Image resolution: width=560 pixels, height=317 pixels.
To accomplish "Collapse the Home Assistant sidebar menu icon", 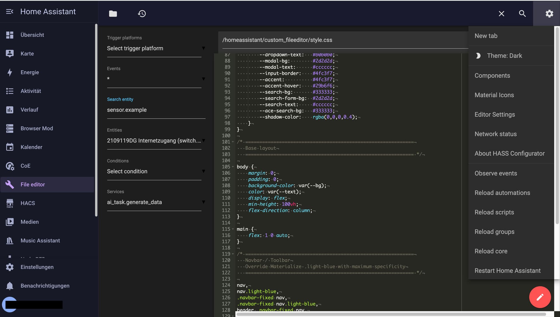I will [10, 12].
